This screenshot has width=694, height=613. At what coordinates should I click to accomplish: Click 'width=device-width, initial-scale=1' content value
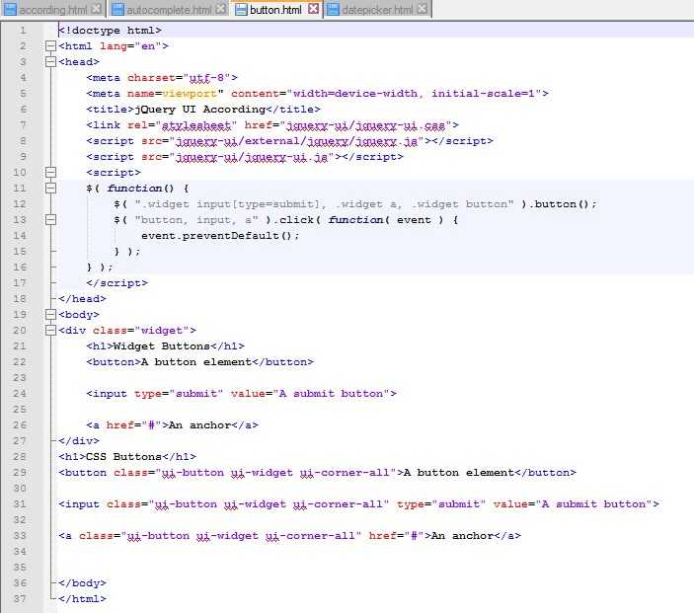[x=414, y=94]
